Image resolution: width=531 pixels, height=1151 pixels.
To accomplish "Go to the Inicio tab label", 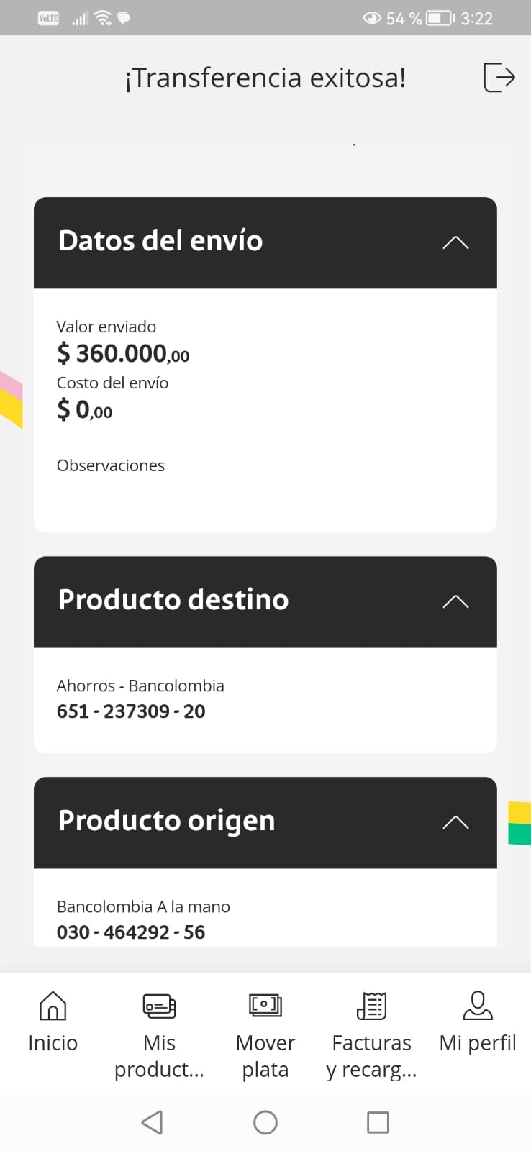I will 53,1043.
